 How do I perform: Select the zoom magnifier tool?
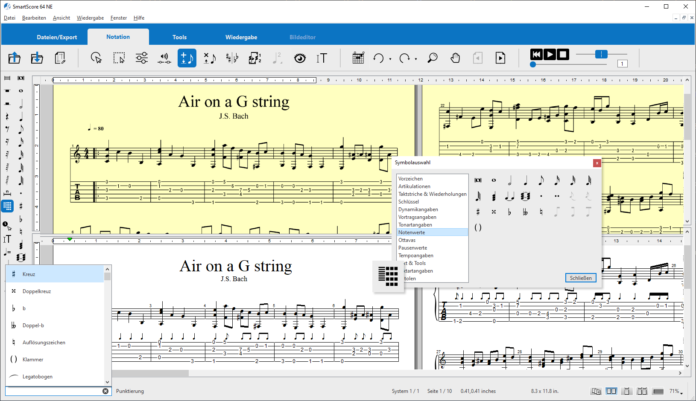tap(432, 58)
